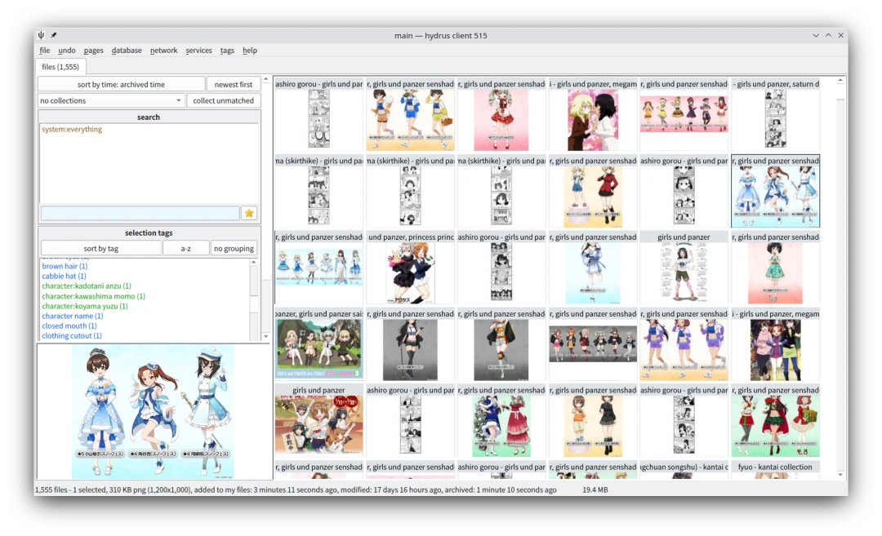Click the tag list scroll-down arrow
882x536 pixels.
click(x=254, y=336)
